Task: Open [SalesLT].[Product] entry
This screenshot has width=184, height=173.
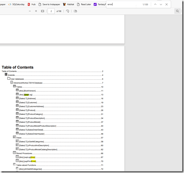Action: (x=27, y=110)
